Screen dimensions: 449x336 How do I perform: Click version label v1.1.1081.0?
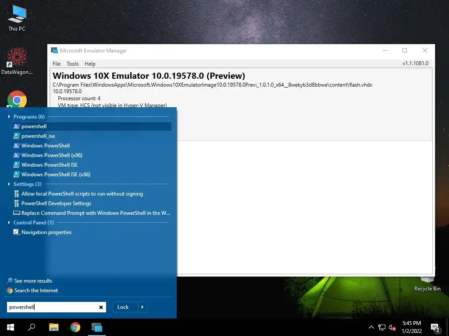click(415, 63)
